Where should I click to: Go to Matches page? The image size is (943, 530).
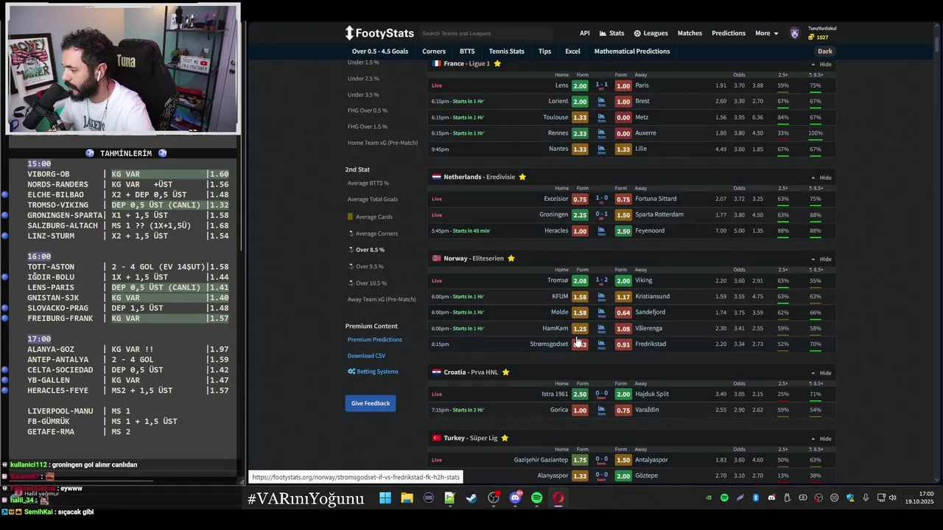[x=690, y=33]
